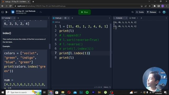Open Console pane three-dot menu

pyautogui.click(x=166, y=18)
